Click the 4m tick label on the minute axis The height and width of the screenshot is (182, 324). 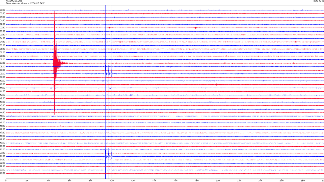[48, 181]
